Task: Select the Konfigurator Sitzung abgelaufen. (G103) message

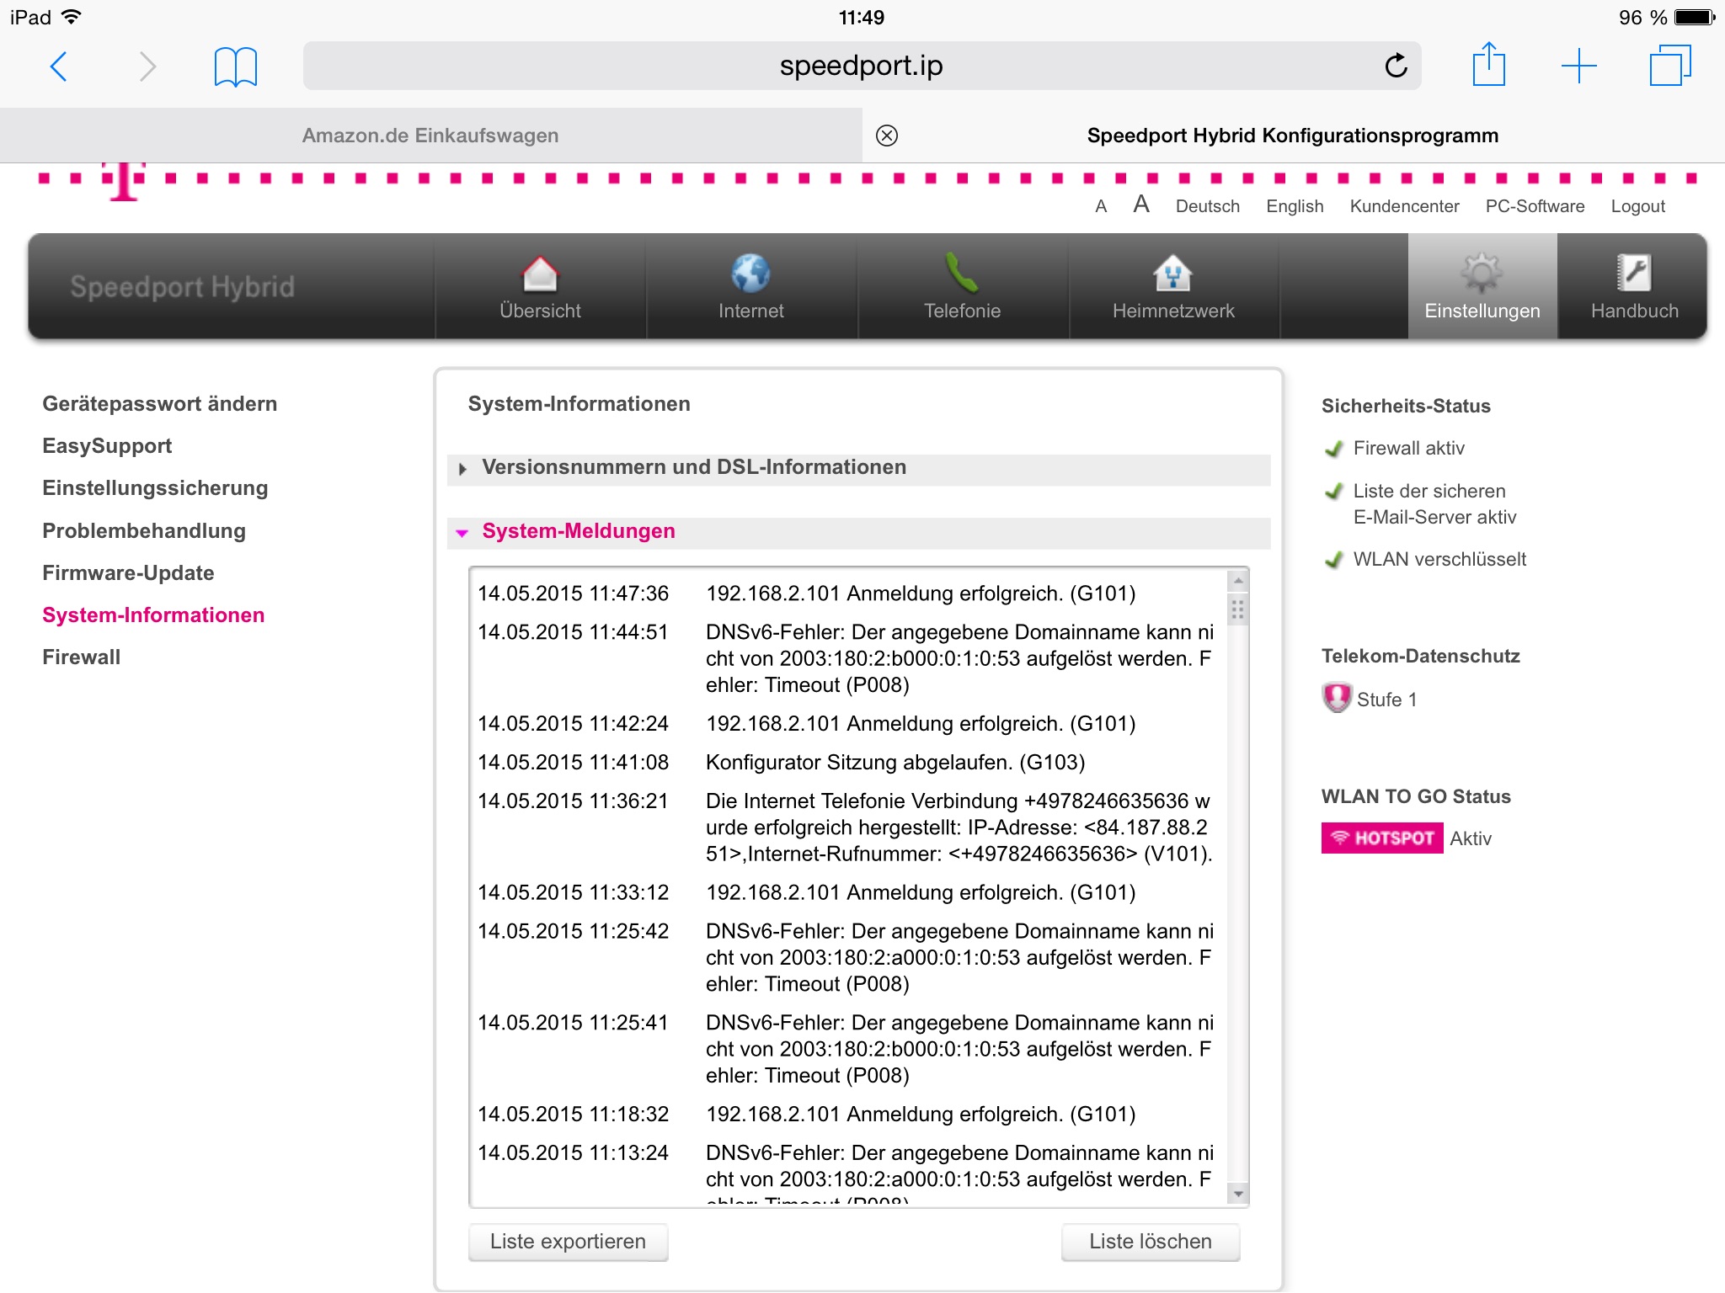Action: click(895, 763)
